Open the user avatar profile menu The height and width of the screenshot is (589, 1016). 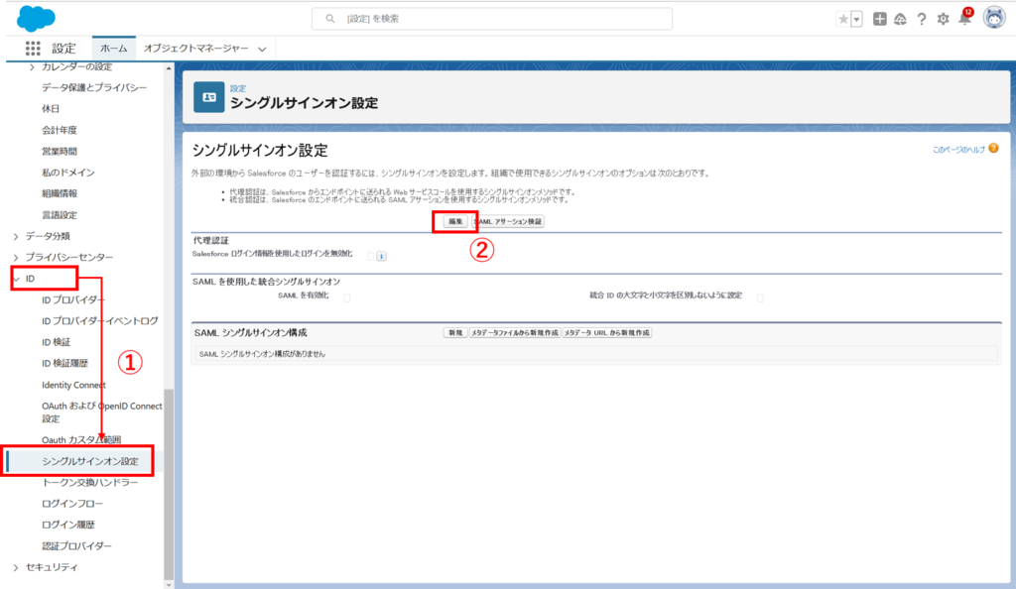[x=994, y=18]
